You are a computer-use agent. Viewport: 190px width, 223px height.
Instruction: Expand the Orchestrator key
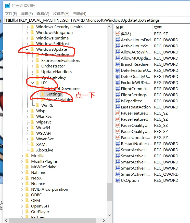32,66
